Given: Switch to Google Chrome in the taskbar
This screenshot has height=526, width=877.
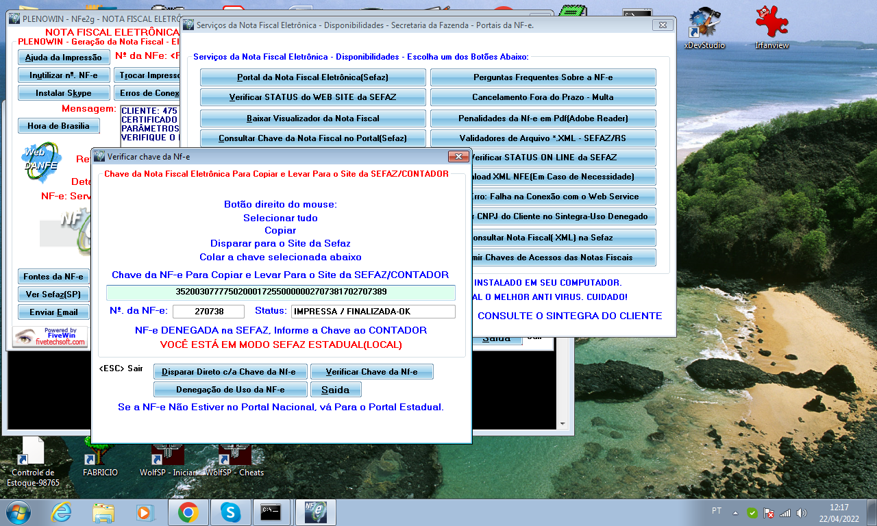Looking at the screenshot, I should coord(188,512).
